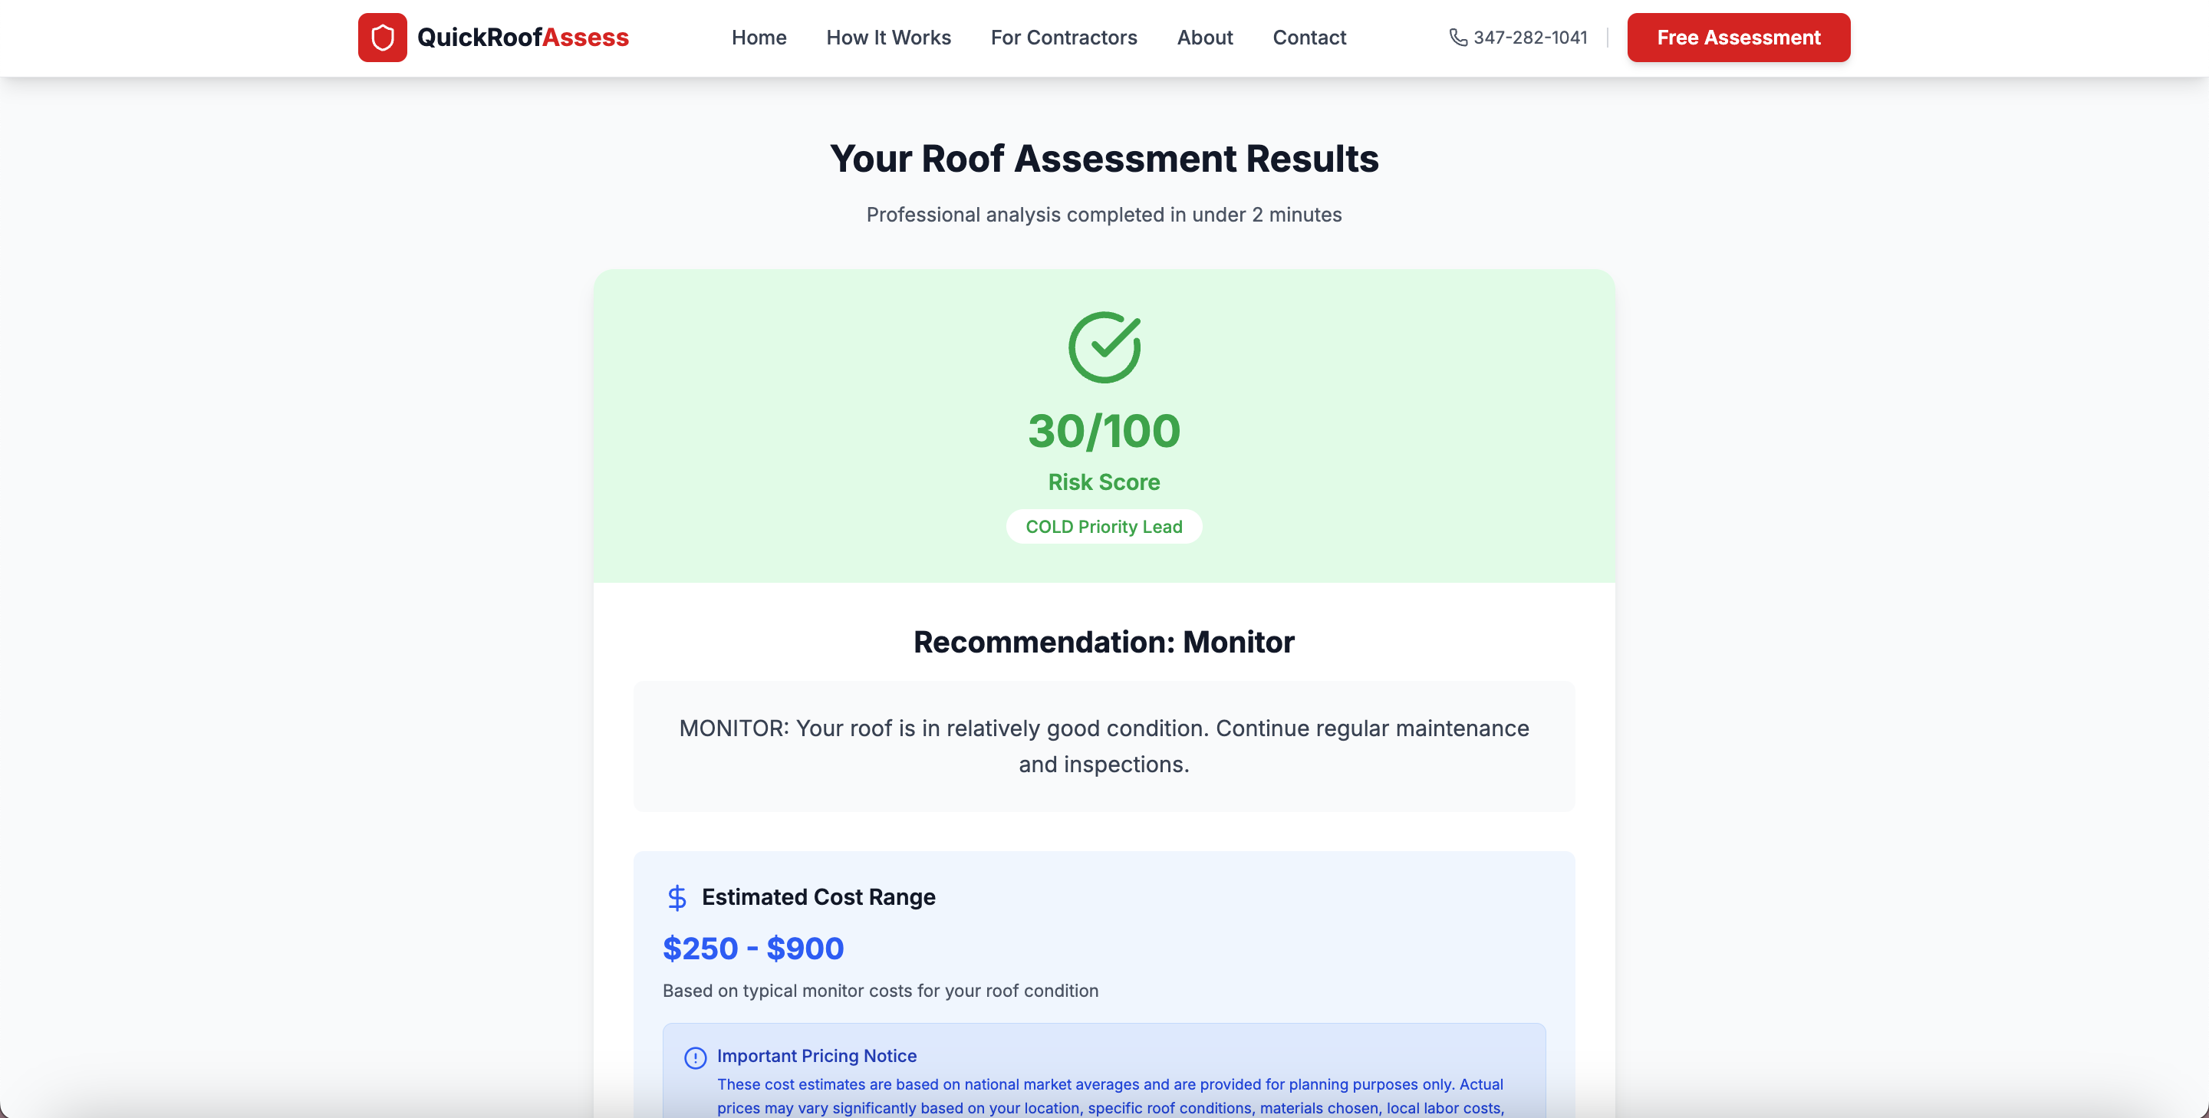
Task: Click the green checkmark circle icon
Action: click(1104, 347)
